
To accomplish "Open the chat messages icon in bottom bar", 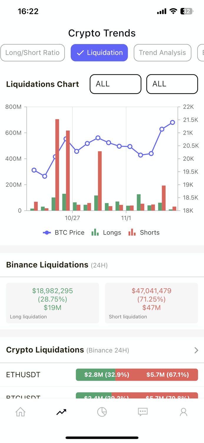I will (143, 412).
